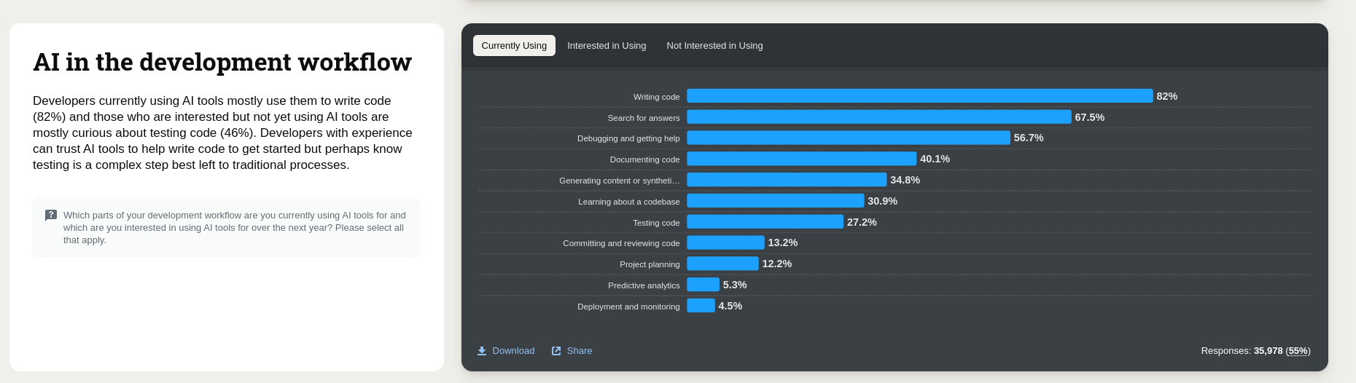Click the Project planning bar

(722, 264)
